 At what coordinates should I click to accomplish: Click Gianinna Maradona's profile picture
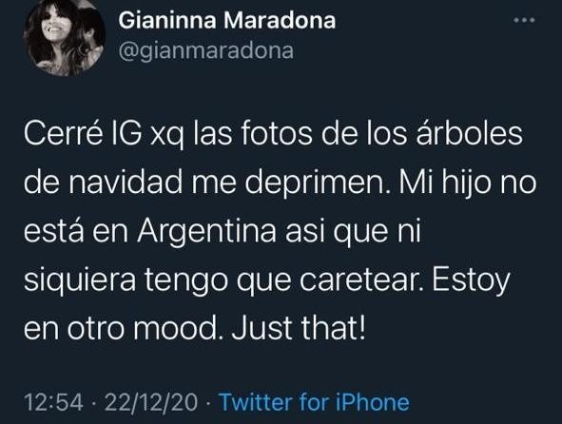(x=65, y=35)
